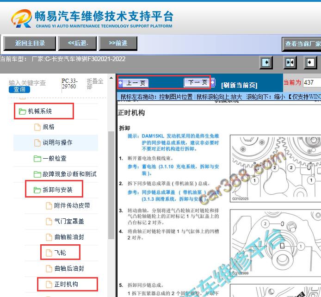Click the 拆卸与安装 folder icon
The image size is (321, 297).
tap(37, 190)
